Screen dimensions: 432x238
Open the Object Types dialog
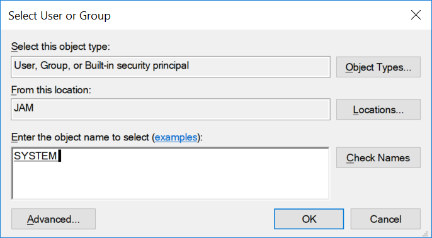click(378, 67)
